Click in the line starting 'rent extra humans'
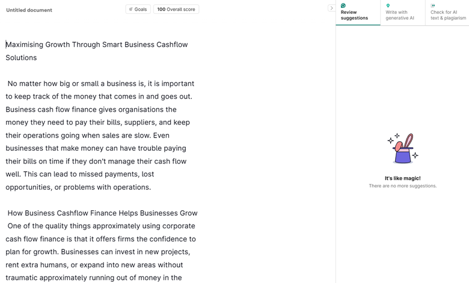 pyautogui.click(x=94, y=264)
